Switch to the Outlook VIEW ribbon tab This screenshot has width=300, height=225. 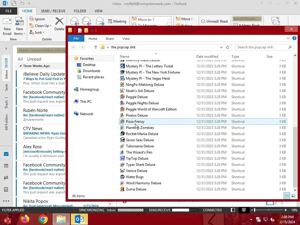[x=98, y=11]
